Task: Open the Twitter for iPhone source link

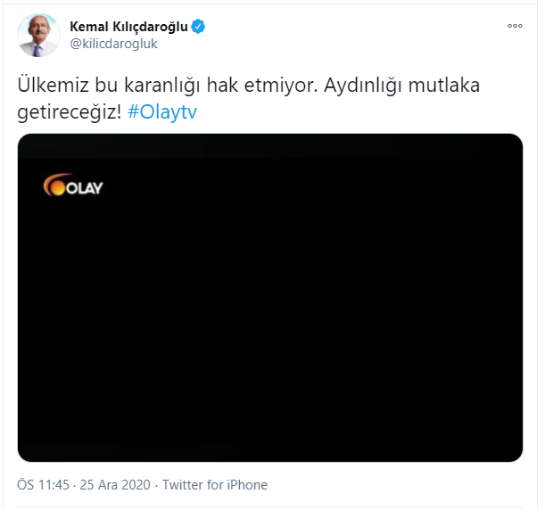Action: [x=215, y=485]
